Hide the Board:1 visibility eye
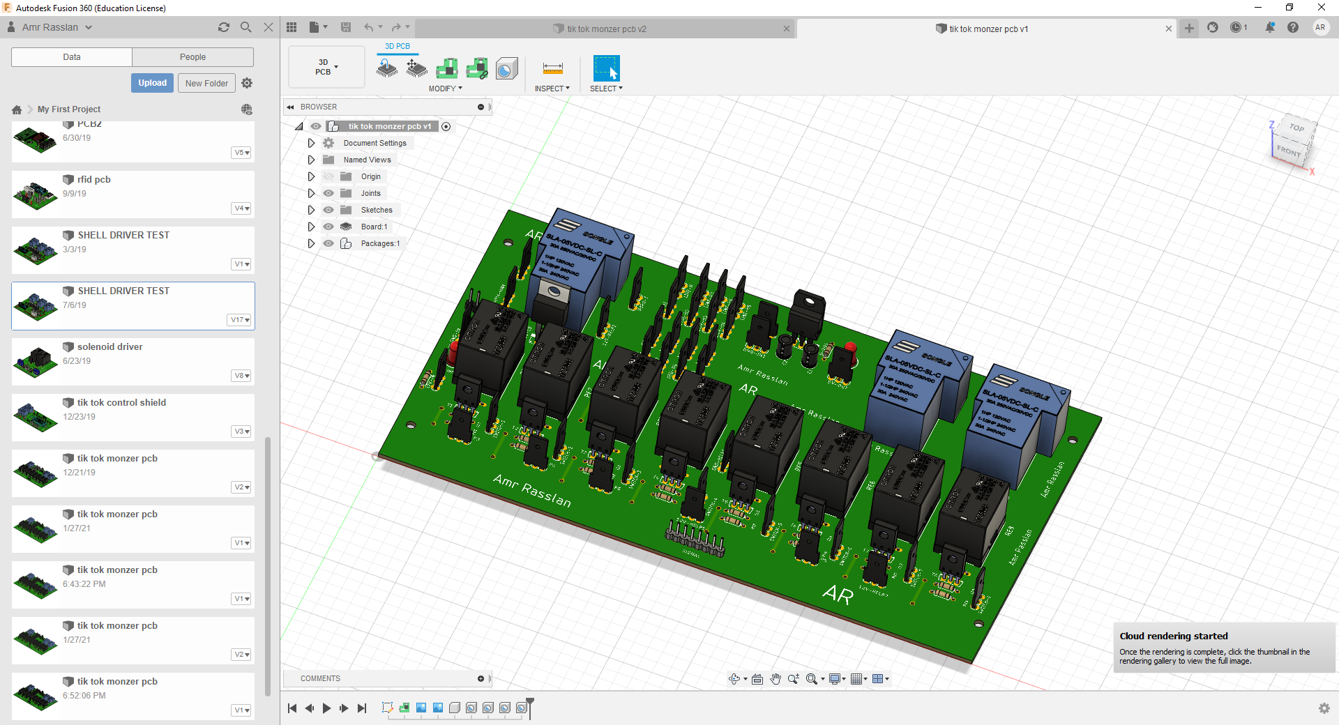This screenshot has height=725, width=1339. (x=328, y=227)
